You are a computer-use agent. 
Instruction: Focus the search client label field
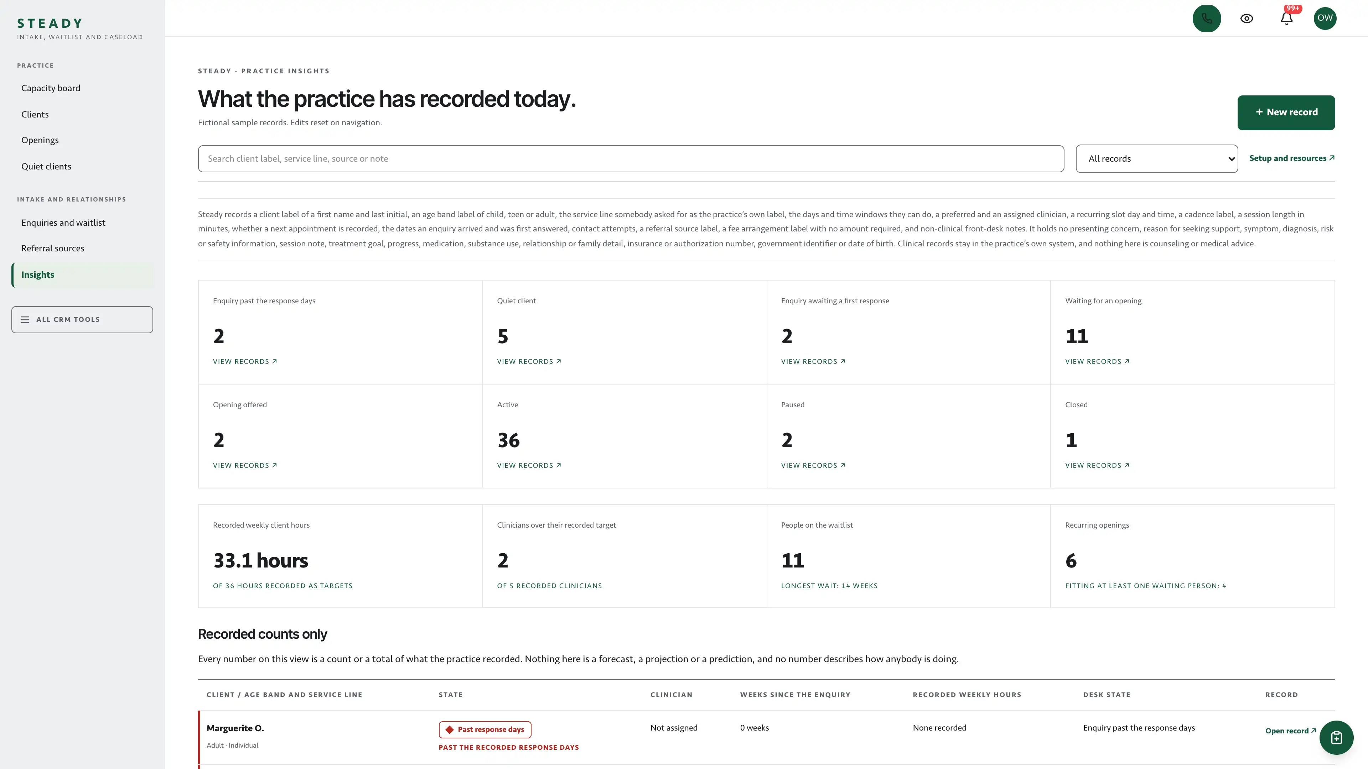(631, 159)
